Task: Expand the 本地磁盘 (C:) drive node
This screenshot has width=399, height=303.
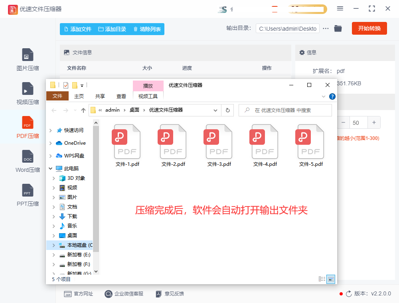Action: pyautogui.click(x=54, y=245)
